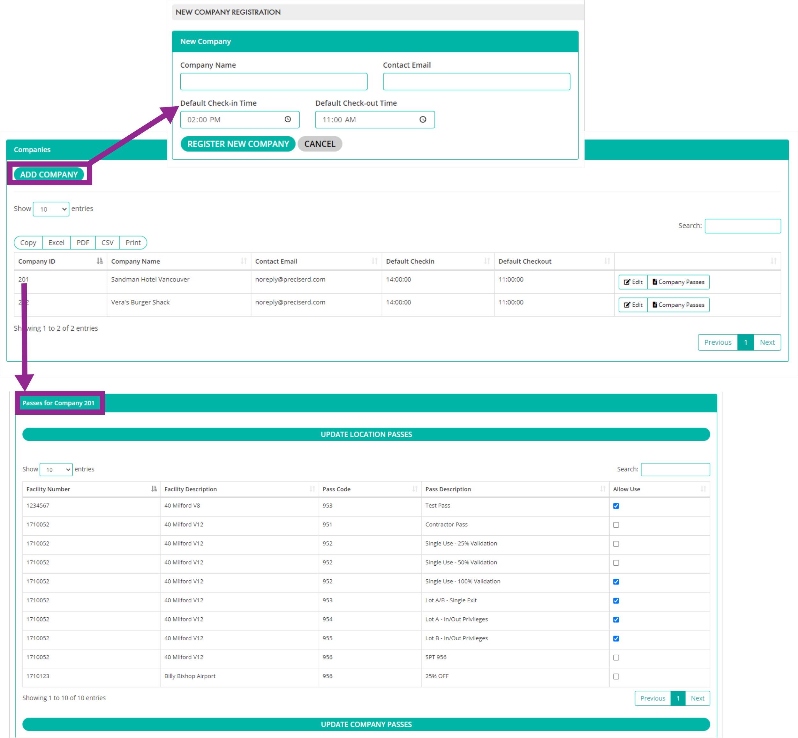Toggle Allow Use for 25% OFF pass
This screenshot has width=798, height=738.
point(616,676)
